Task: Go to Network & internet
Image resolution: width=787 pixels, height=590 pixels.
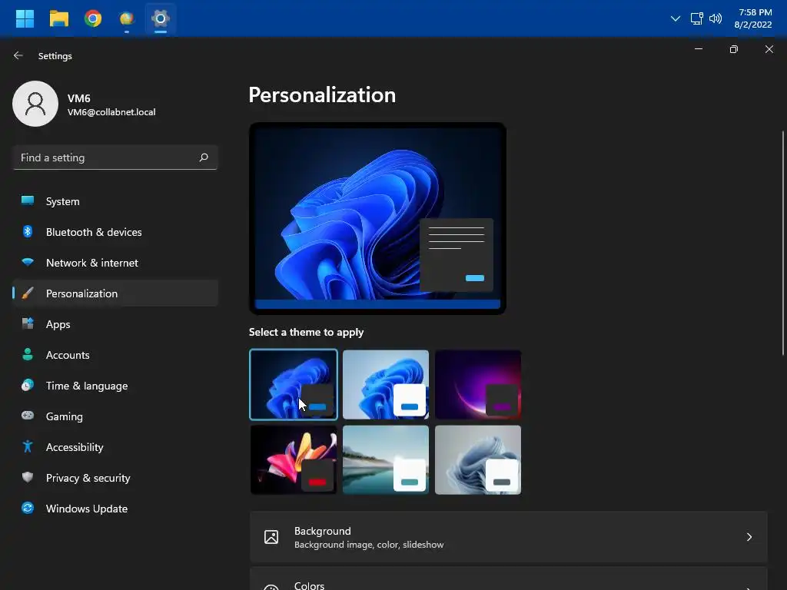Action: [115, 263]
